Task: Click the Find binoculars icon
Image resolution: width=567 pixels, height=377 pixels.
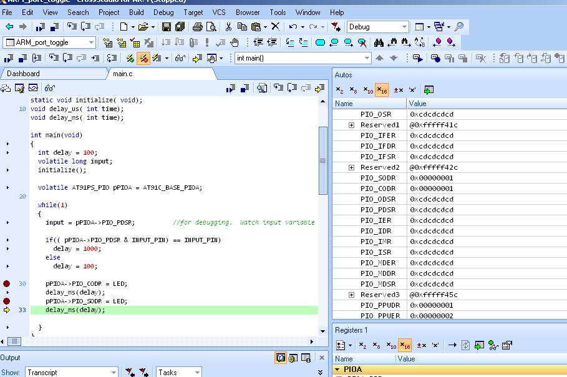Action: click(x=379, y=42)
